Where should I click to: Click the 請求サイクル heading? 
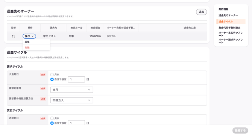coord(15,66)
